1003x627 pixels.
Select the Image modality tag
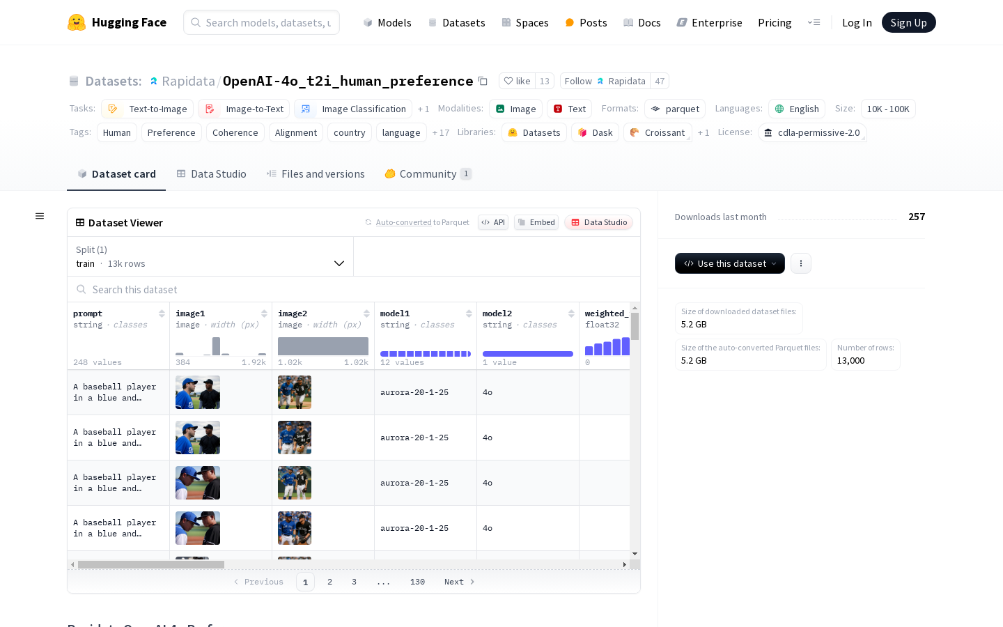coord(515,109)
